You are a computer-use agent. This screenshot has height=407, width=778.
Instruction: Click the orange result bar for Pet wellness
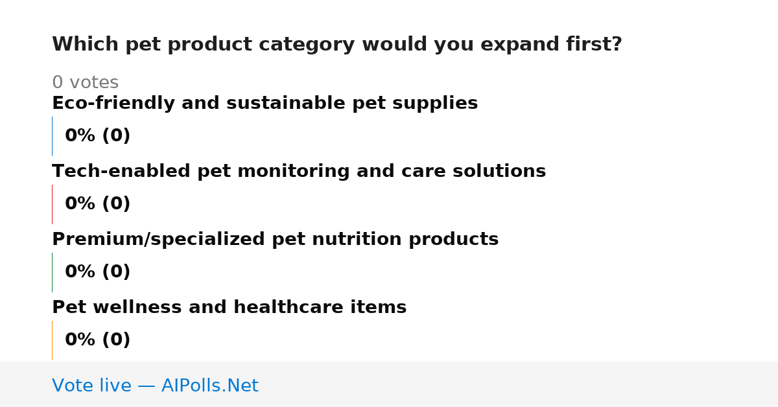(52, 340)
